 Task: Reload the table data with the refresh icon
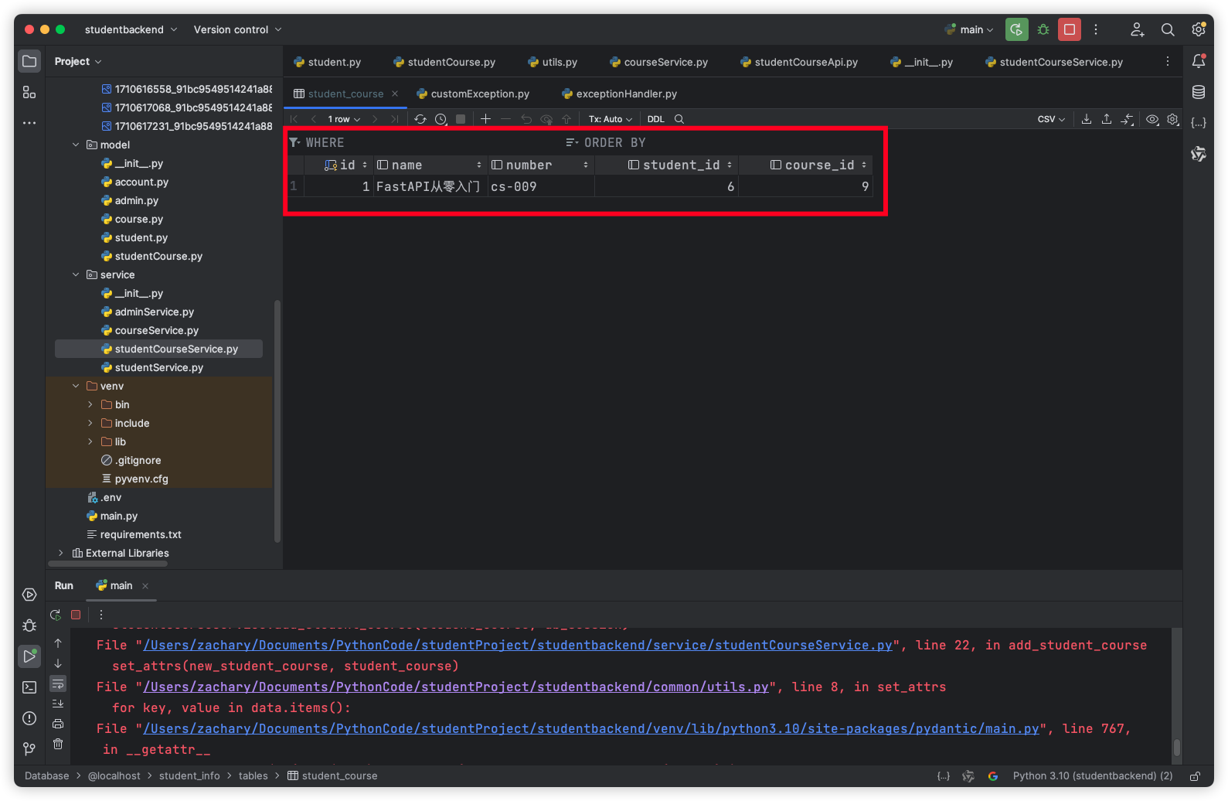[420, 119]
